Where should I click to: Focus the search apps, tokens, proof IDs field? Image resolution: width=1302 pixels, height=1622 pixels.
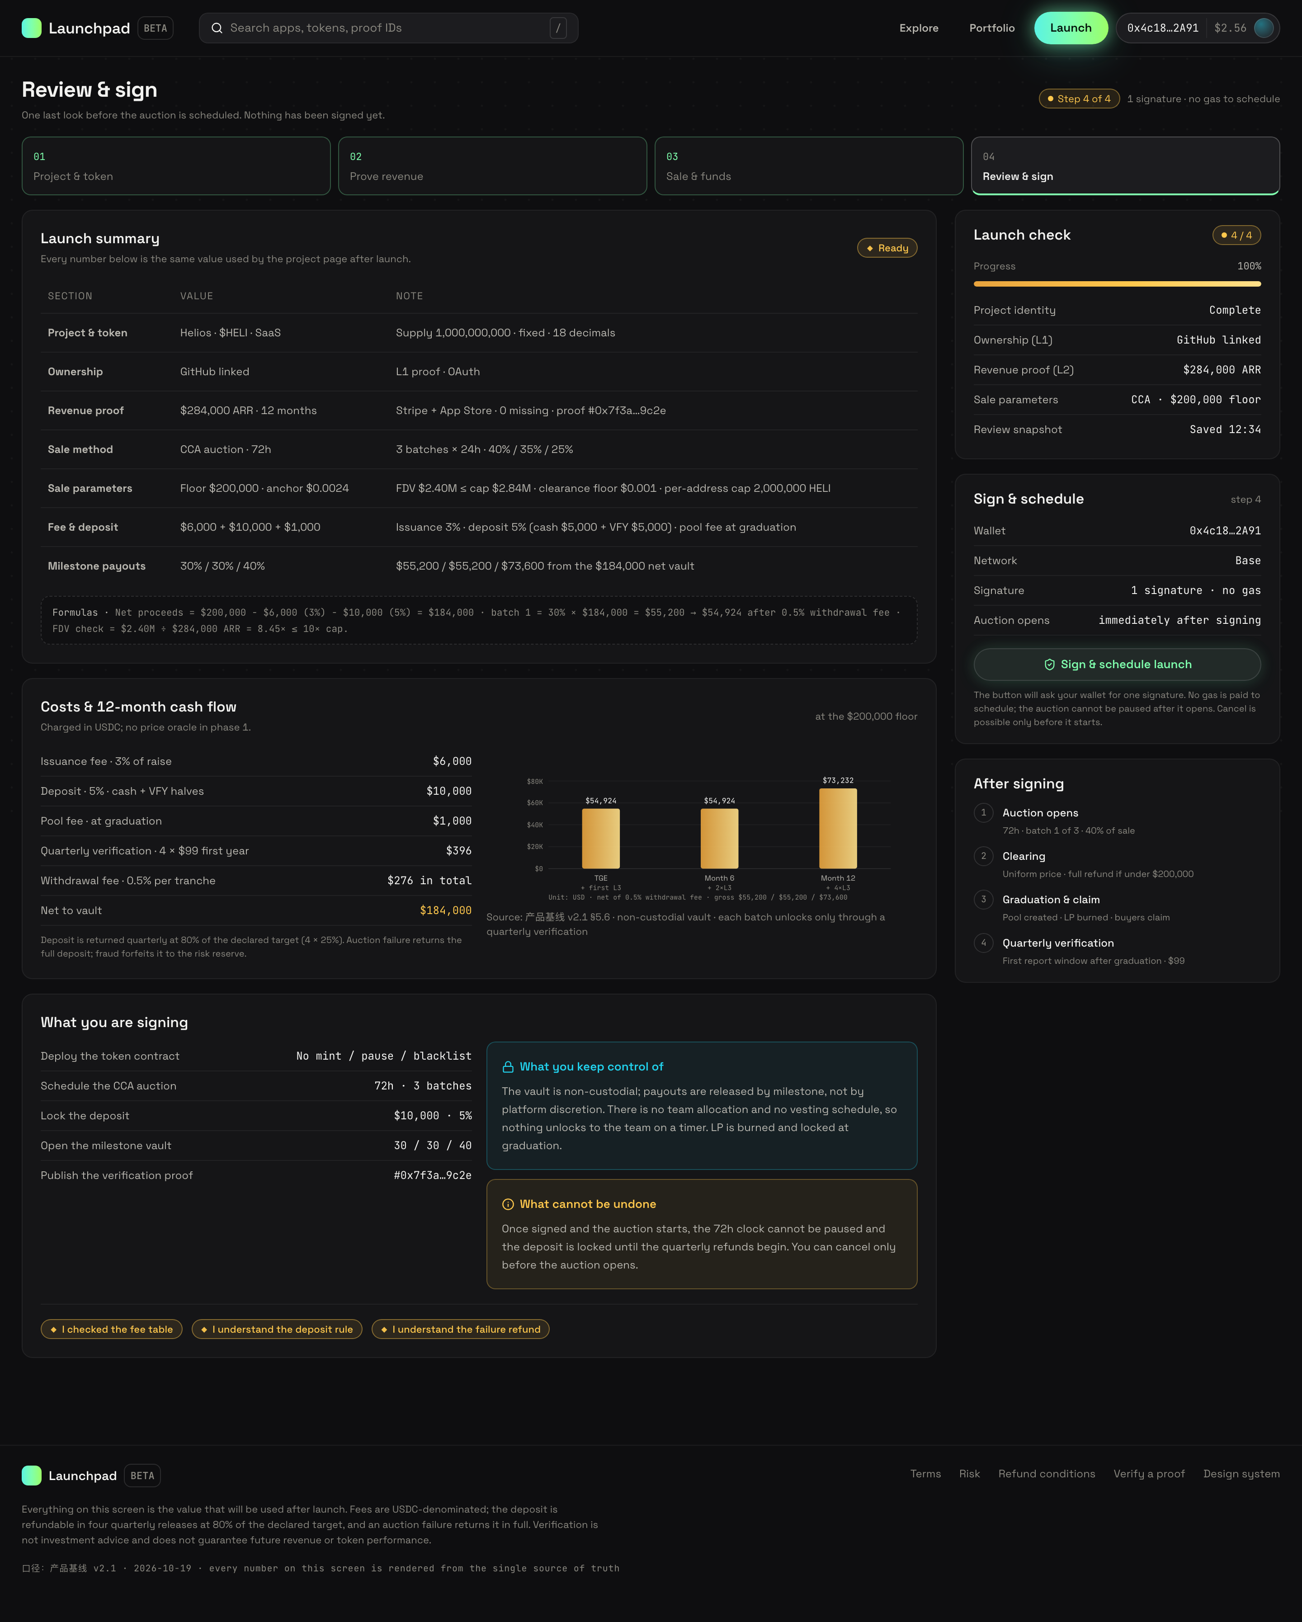[x=388, y=28]
